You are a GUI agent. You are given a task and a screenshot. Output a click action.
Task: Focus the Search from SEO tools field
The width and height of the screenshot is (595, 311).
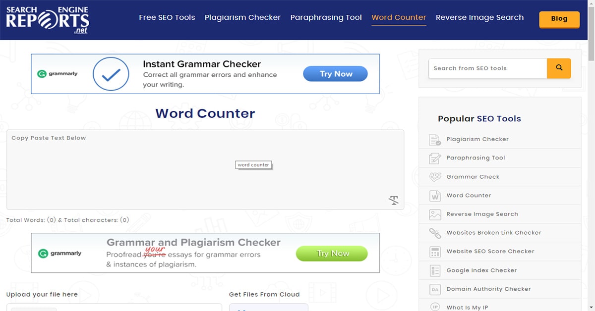point(487,68)
